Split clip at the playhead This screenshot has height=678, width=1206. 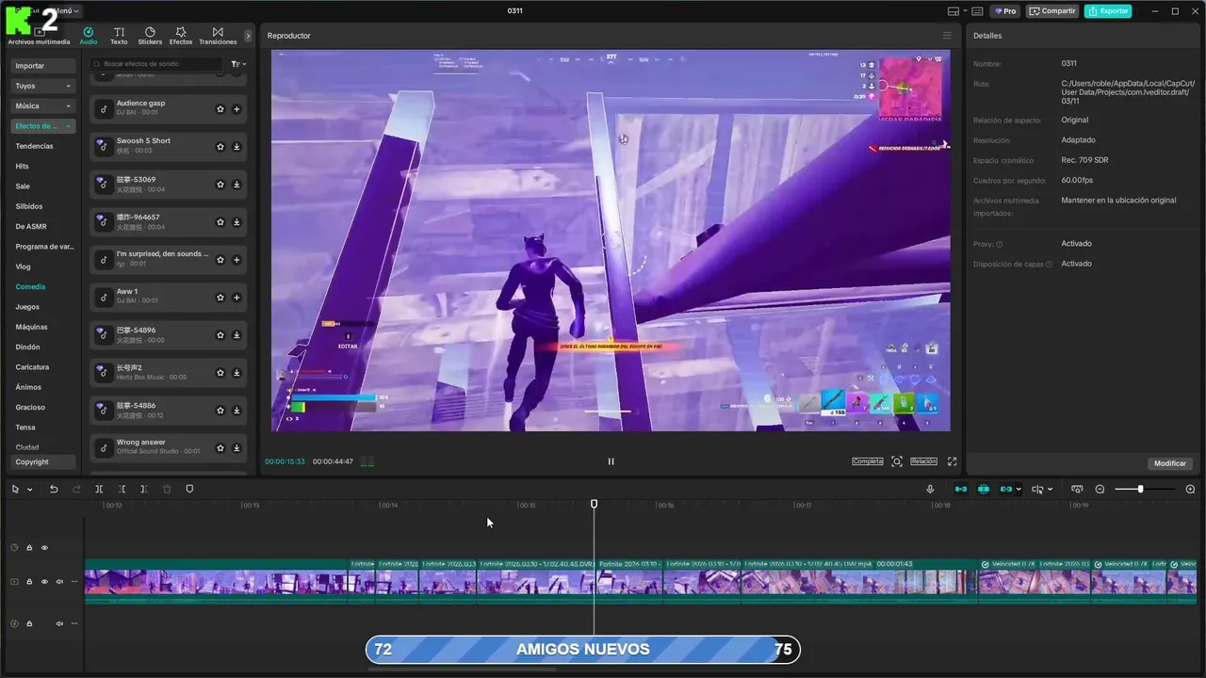99,489
